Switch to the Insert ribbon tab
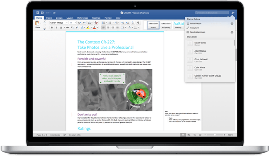The width and height of the screenshot is (269, 156). [49, 18]
